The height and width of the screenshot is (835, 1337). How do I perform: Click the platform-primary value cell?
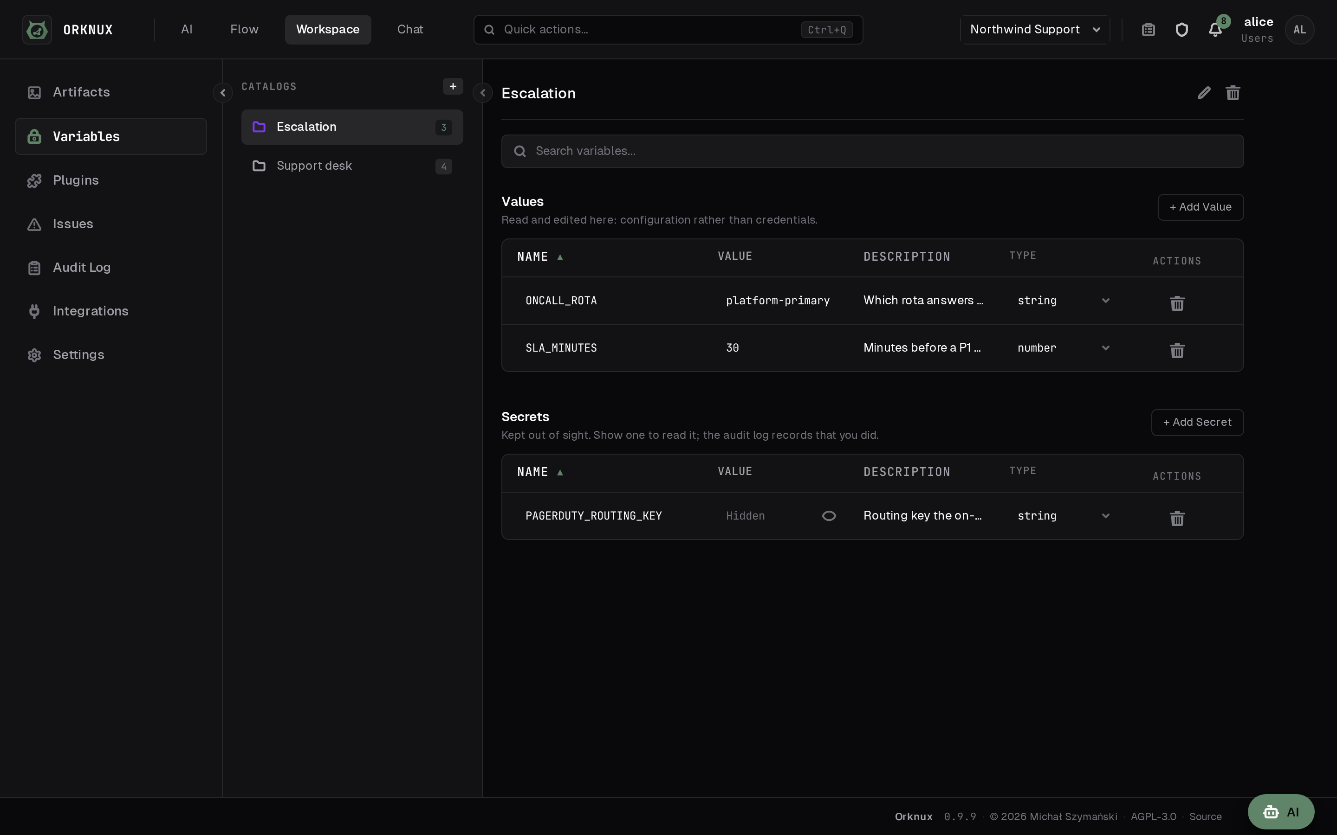coord(777,301)
